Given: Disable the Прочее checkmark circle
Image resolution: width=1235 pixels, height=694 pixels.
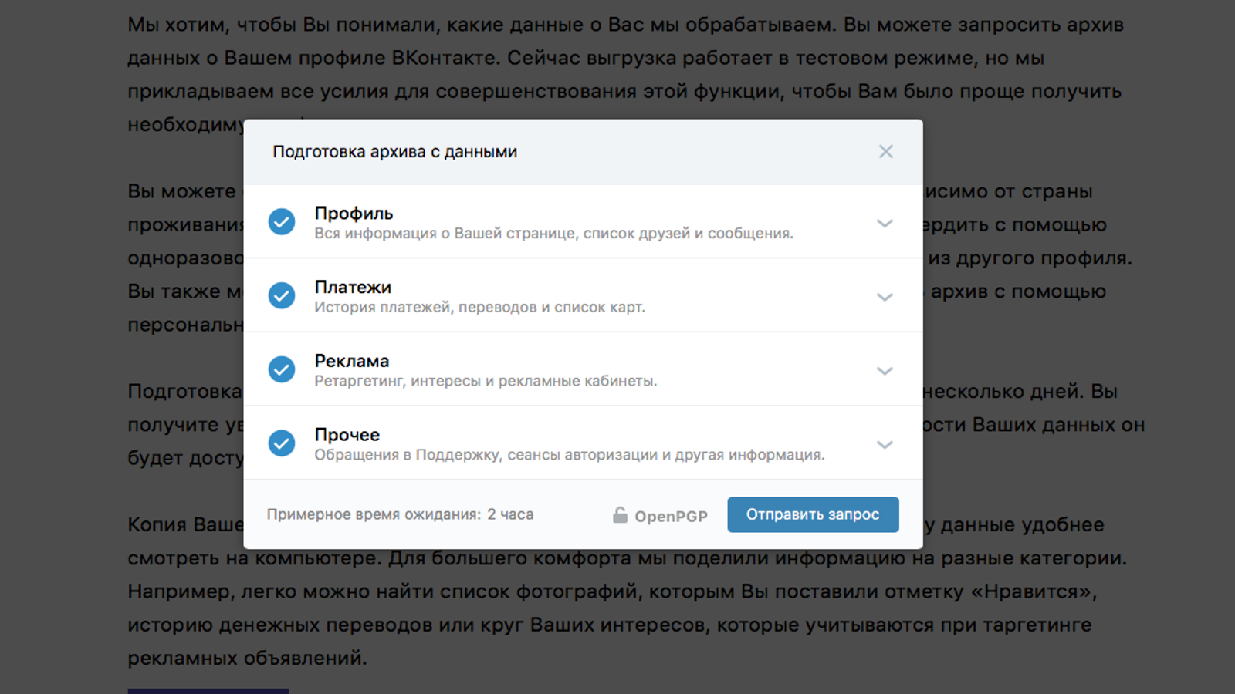Looking at the screenshot, I should 282,443.
